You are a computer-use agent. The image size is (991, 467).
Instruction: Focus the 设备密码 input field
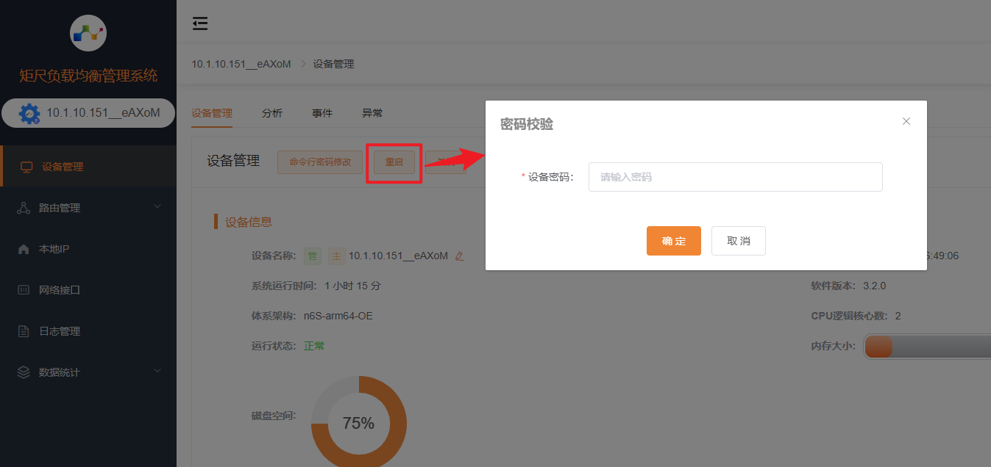(x=735, y=177)
